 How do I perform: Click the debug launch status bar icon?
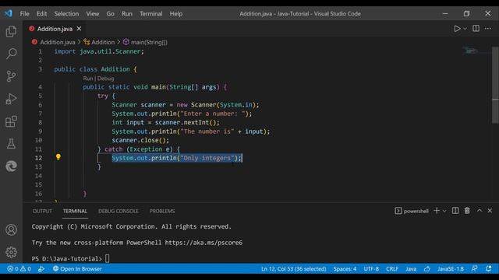coord(41,269)
